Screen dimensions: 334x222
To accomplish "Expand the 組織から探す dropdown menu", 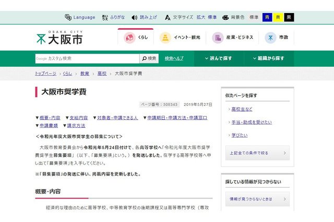I will (x=269, y=58).
